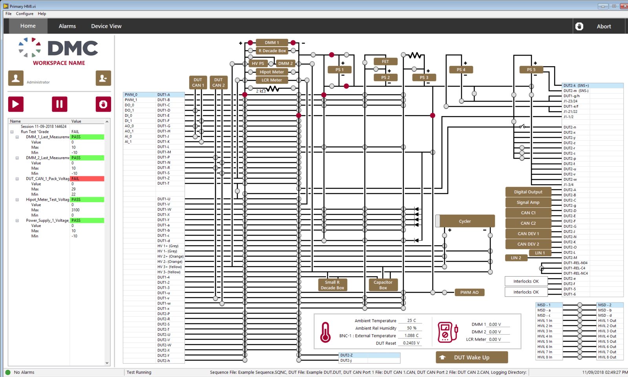
Task: Select the PWM_0 row in signal list
Action: (154, 94)
